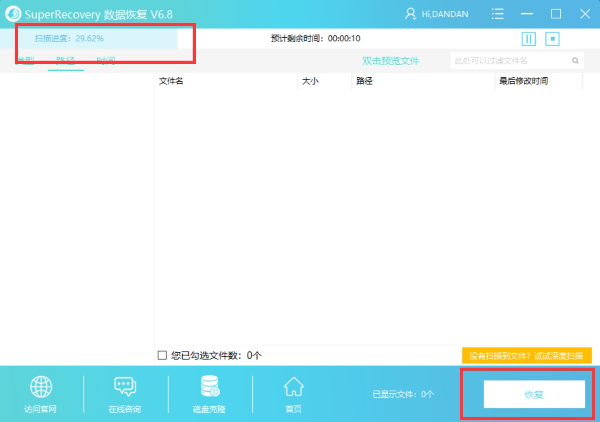This screenshot has height=422, width=600.
Task: Click the search magnifier in filter box
Action: 575,60
